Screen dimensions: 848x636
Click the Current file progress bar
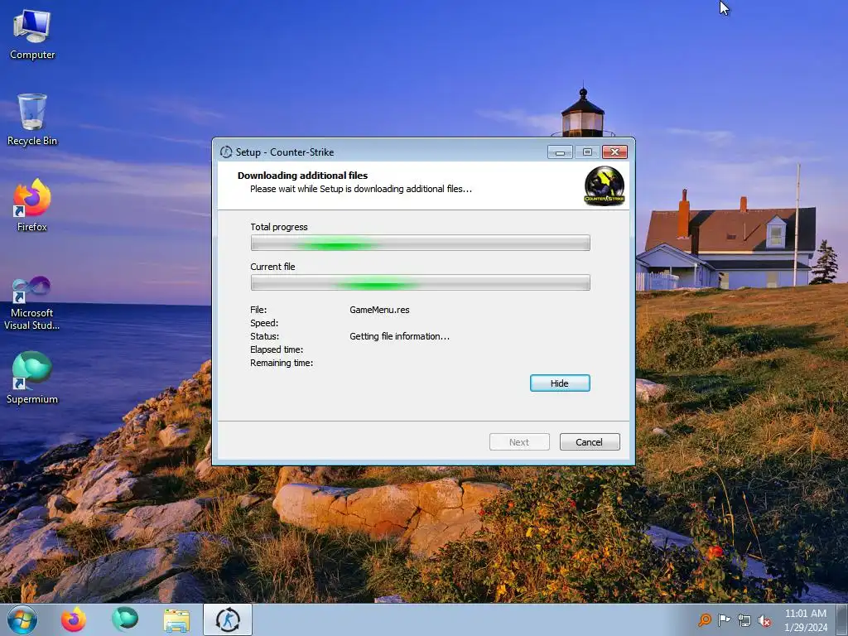[x=420, y=282]
